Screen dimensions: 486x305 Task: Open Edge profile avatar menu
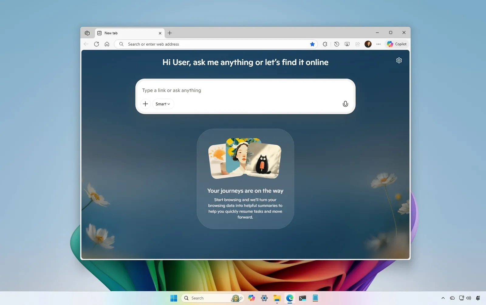click(x=368, y=44)
